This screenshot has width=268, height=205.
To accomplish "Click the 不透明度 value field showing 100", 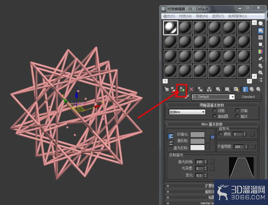I will tap(239, 147).
